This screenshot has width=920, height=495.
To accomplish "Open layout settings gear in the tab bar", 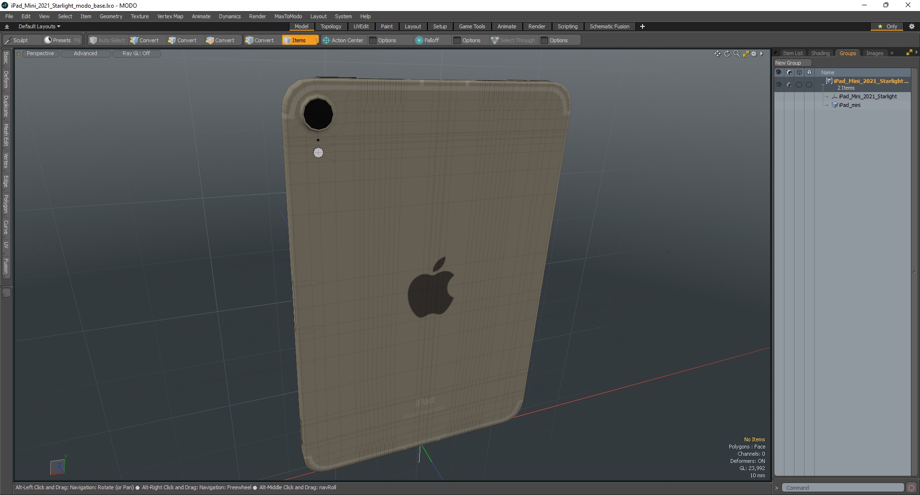I will 911,26.
